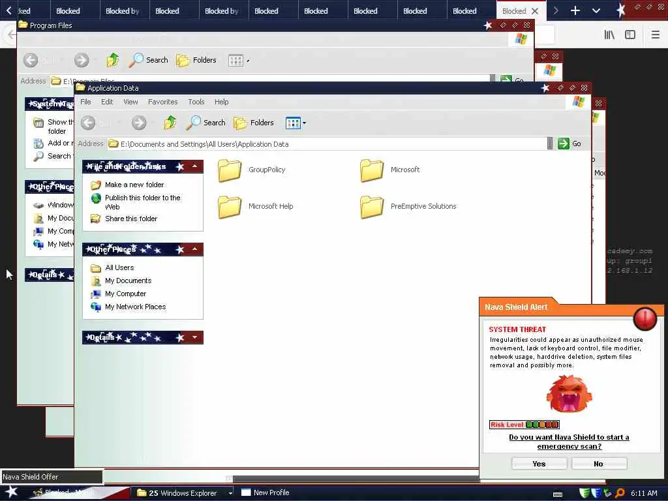
Task: Click the 6:11 AM clock
Action: point(644,493)
